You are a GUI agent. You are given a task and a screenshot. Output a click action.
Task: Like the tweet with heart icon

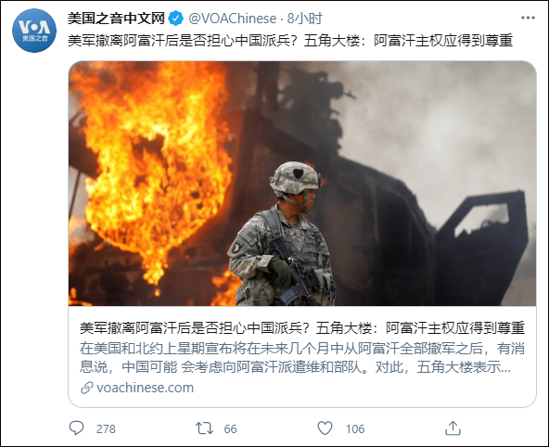[x=325, y=428]
